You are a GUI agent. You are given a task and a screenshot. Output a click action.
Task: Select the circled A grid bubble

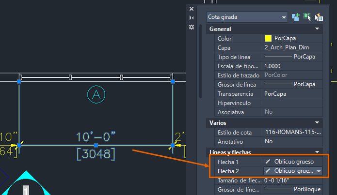click(x=96, y=94)
